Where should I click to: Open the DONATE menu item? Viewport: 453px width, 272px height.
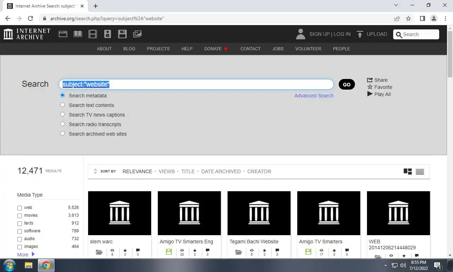pos(216,49)
